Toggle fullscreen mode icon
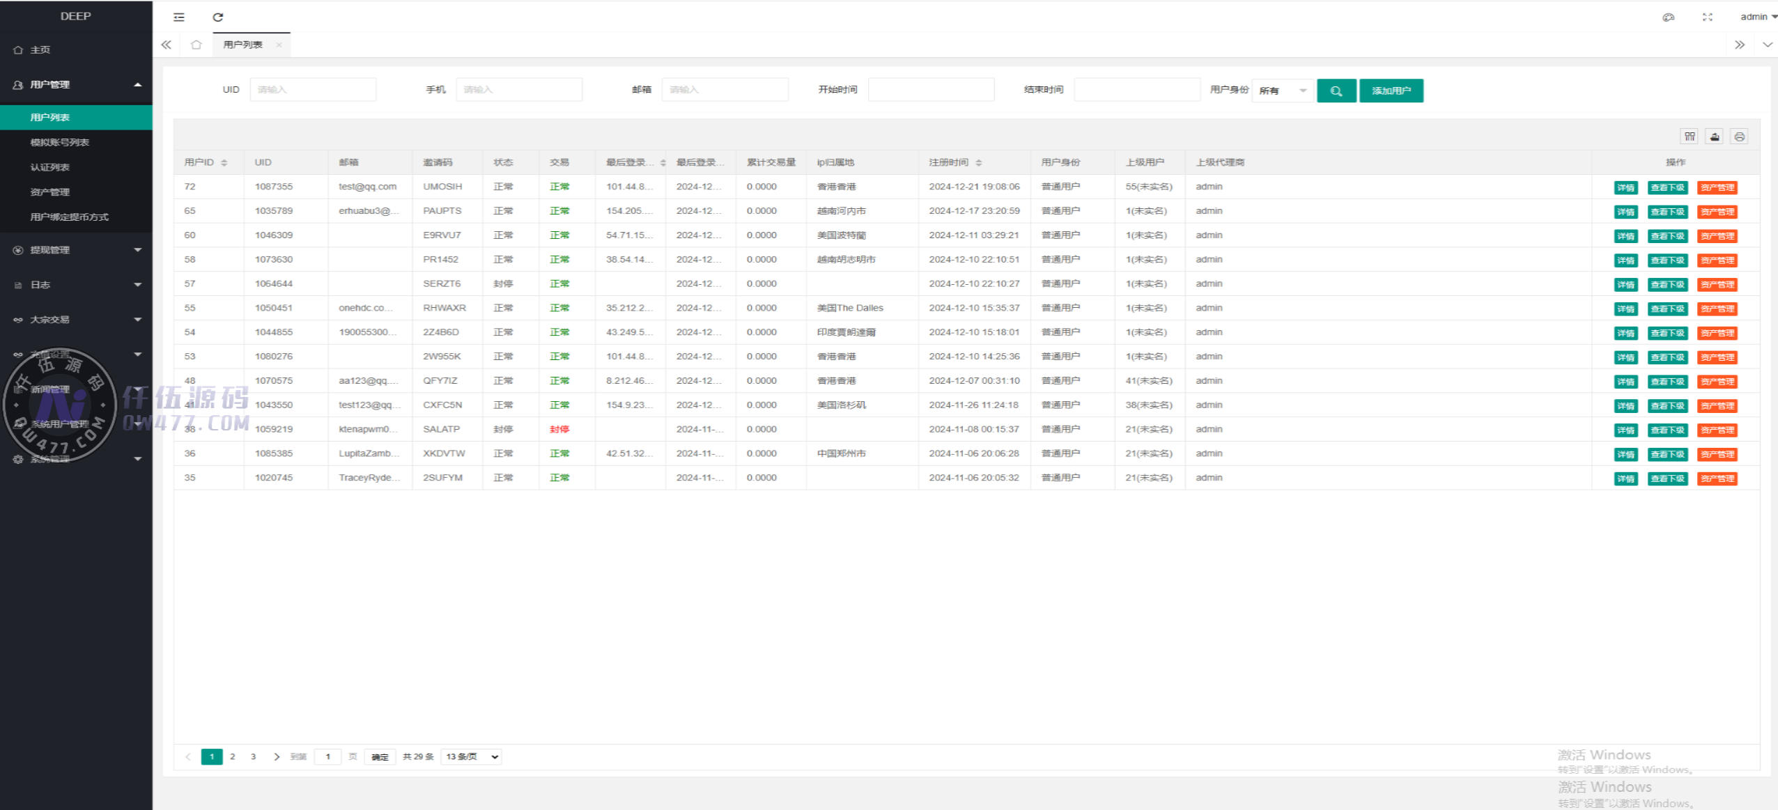Screen dimensions: 1778x810 pyautogui.click(x=1707, y=17)
